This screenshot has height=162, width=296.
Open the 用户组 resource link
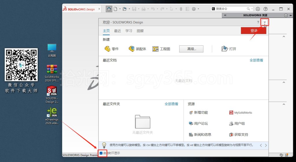coord(237,124)
